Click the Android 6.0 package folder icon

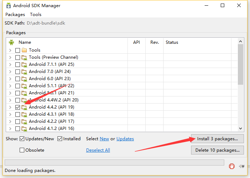coord(24,79)
